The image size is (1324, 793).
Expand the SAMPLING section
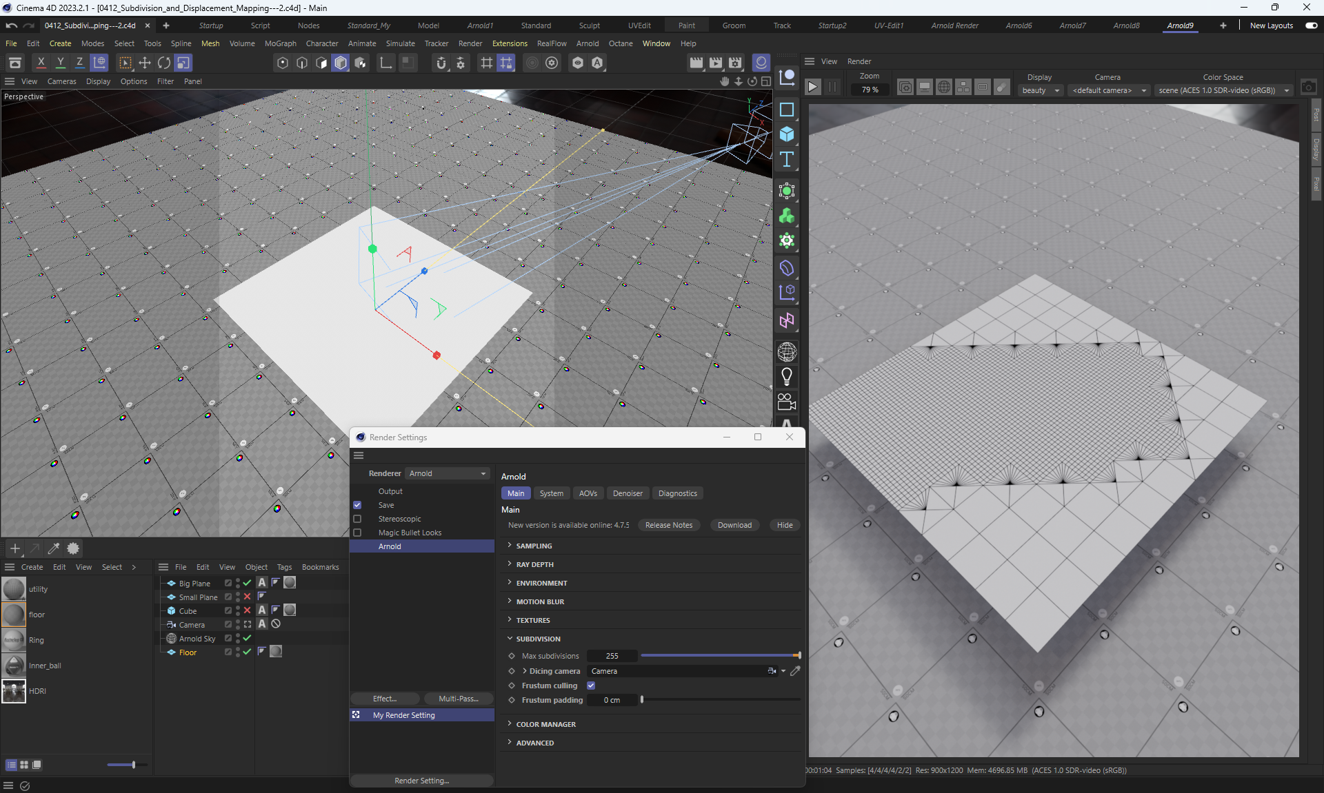tap(534, 546)
